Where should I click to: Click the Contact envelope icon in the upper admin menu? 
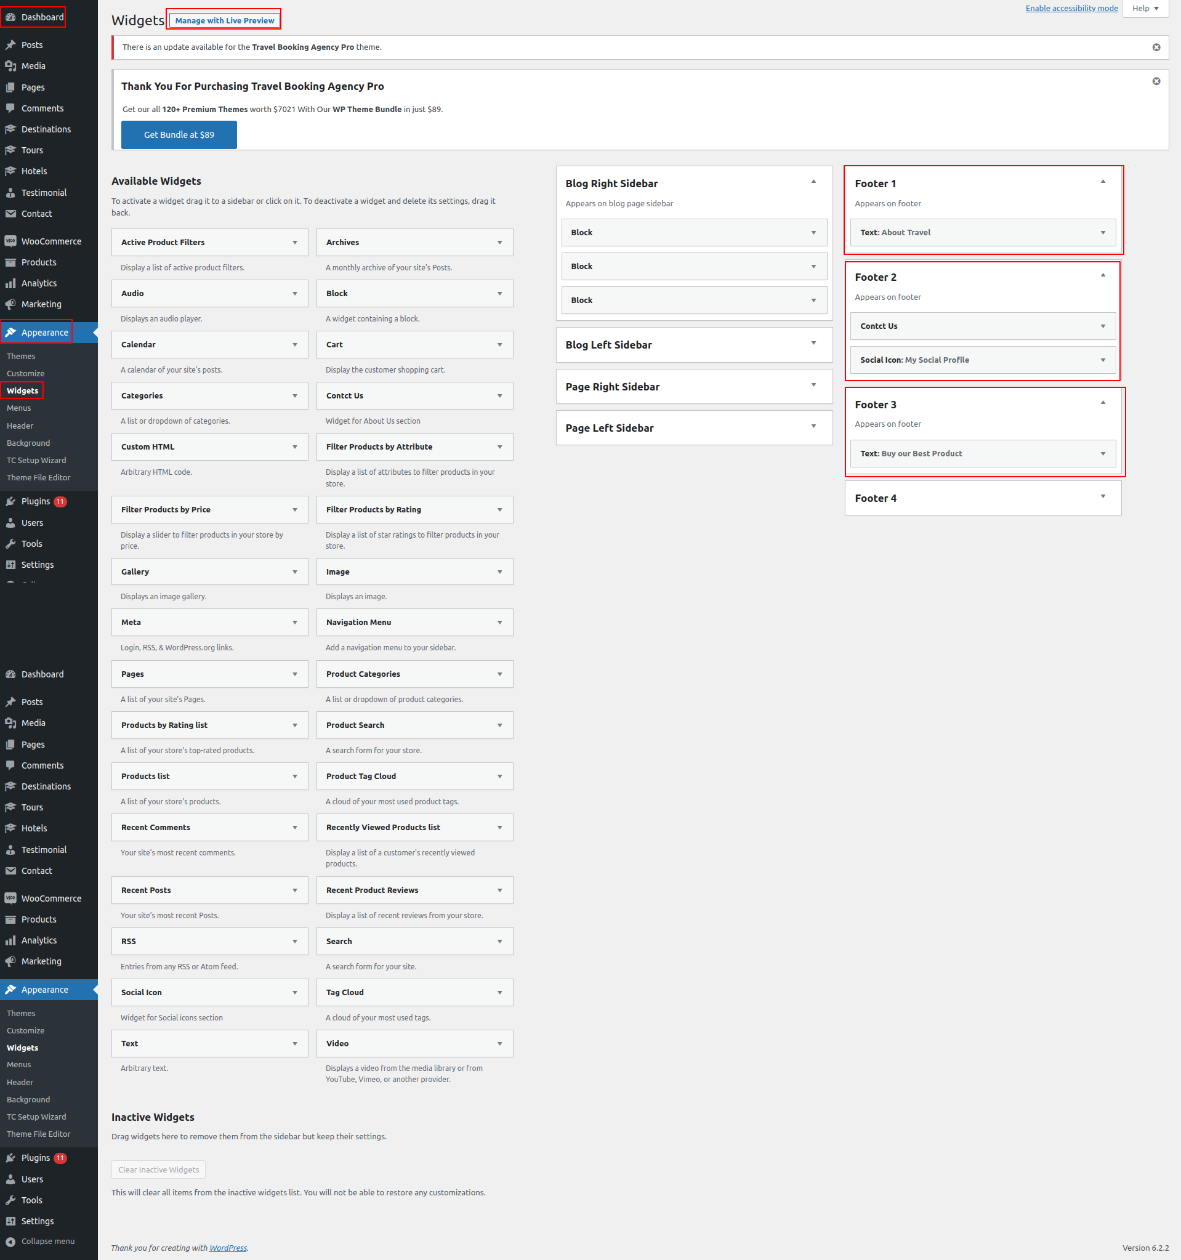pyautogui.click(x=10, y=214)
